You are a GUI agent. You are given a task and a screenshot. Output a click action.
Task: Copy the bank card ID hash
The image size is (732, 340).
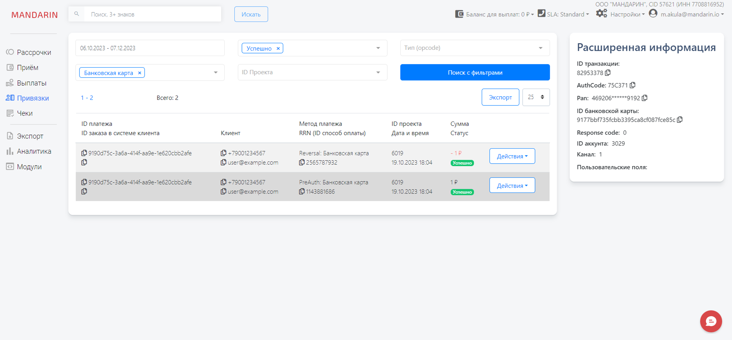pos(680,120)
